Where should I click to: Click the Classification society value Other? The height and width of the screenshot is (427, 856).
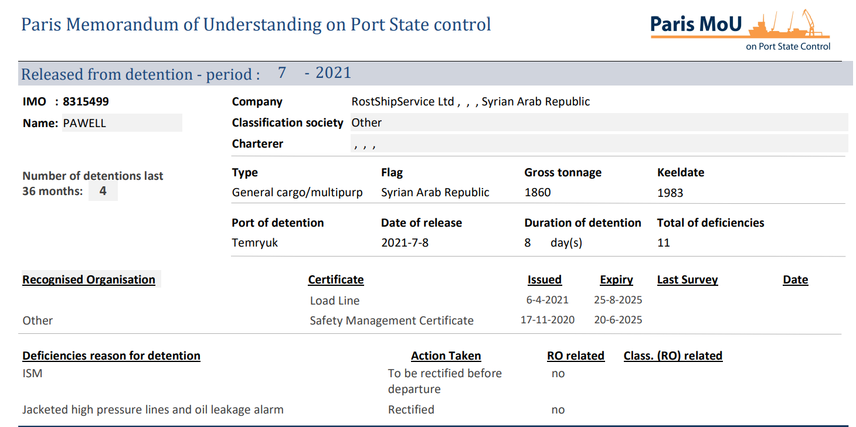point(366,122)
